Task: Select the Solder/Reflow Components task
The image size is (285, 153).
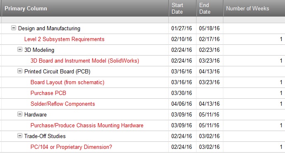Action: pos(63,104)
